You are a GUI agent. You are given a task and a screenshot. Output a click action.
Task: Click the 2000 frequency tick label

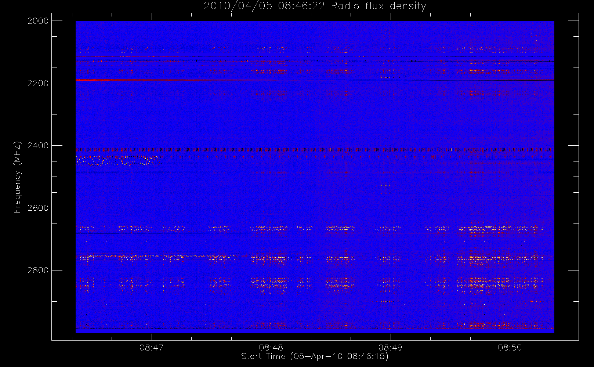point(38,21)
